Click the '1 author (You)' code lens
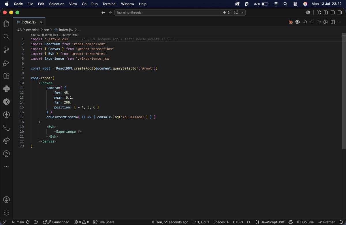Viewport: 346px width, 225px height. [69, 35]
